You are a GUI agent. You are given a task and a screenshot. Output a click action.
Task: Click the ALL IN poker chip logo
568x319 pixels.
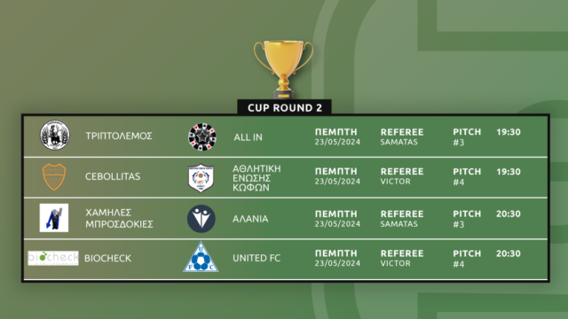(202, 136)
